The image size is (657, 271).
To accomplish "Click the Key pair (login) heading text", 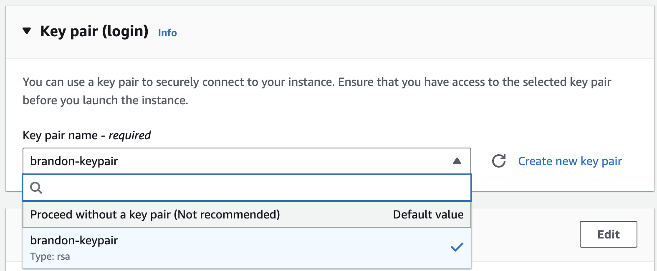I will pyautogui.click(x=94, y=32).
